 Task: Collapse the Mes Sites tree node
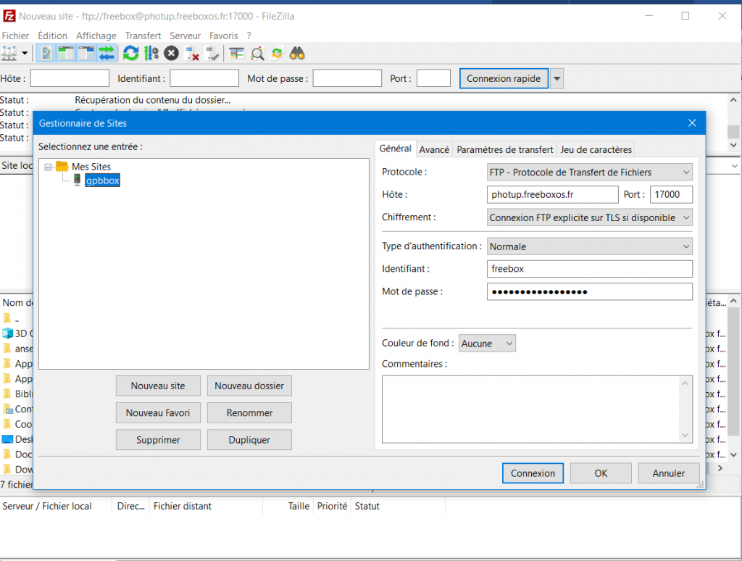[49, 167]
